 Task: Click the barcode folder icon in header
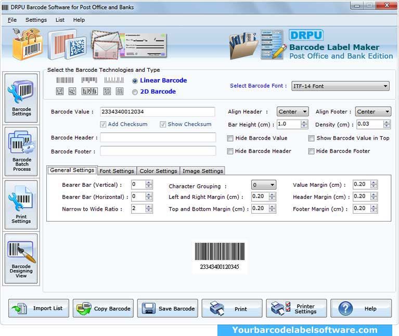[x=243, y=45]
